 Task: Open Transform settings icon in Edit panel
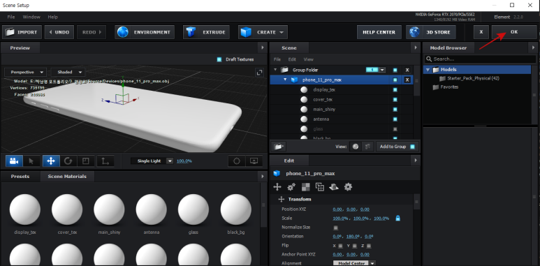[x=277, y=187]
